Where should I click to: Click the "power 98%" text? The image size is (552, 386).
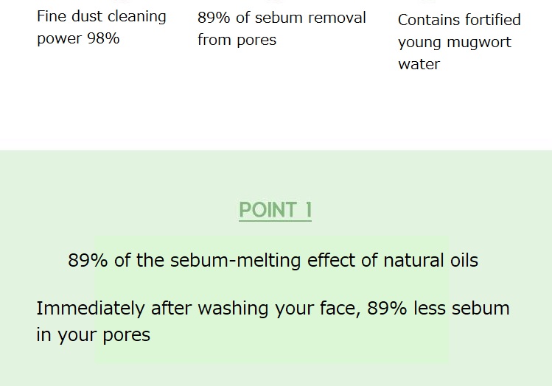tap(78, 38)
